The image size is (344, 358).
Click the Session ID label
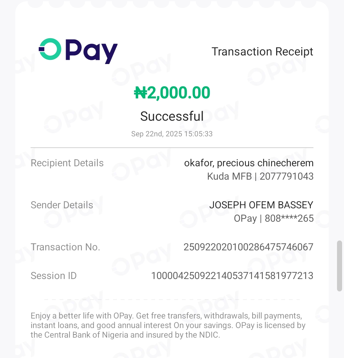point(54,276)
